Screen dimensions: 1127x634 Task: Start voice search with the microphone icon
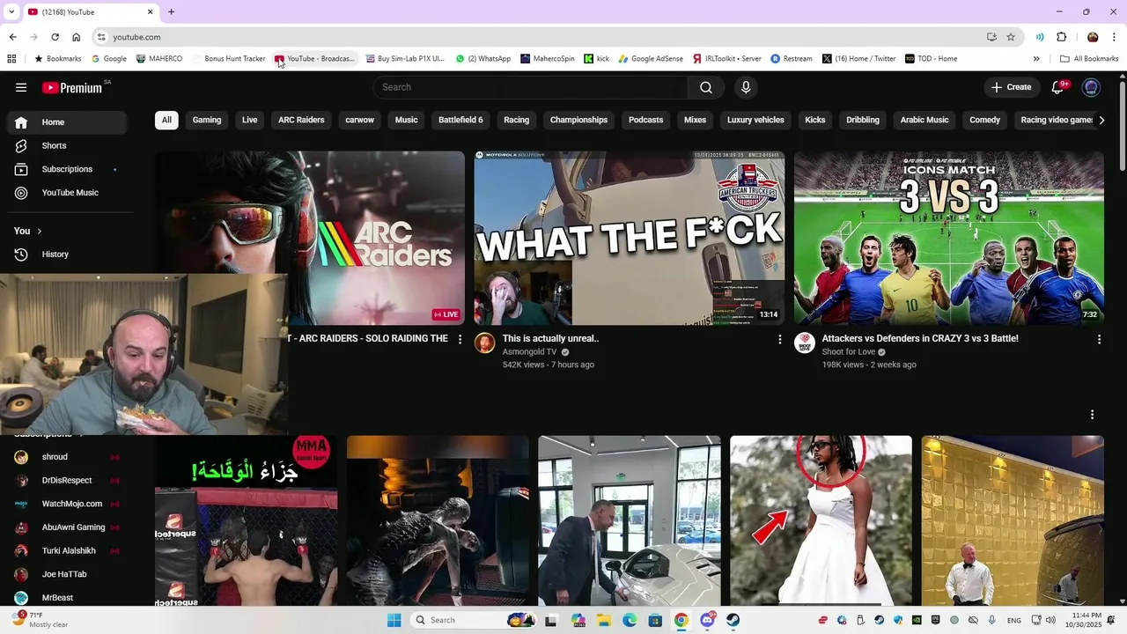tap(746, 87)
